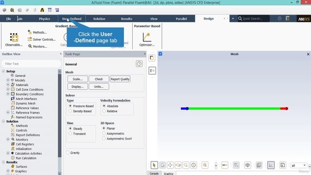
Task: Open gradient-based Monitors option
Action: [37, 47]
